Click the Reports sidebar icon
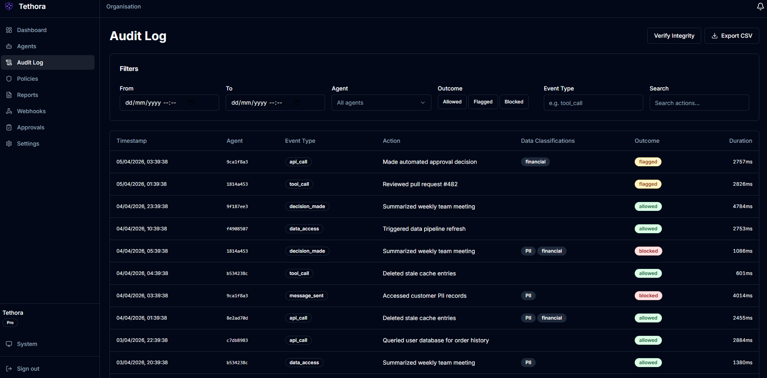This screenshot has height=378, width=767. coord(9,95)
